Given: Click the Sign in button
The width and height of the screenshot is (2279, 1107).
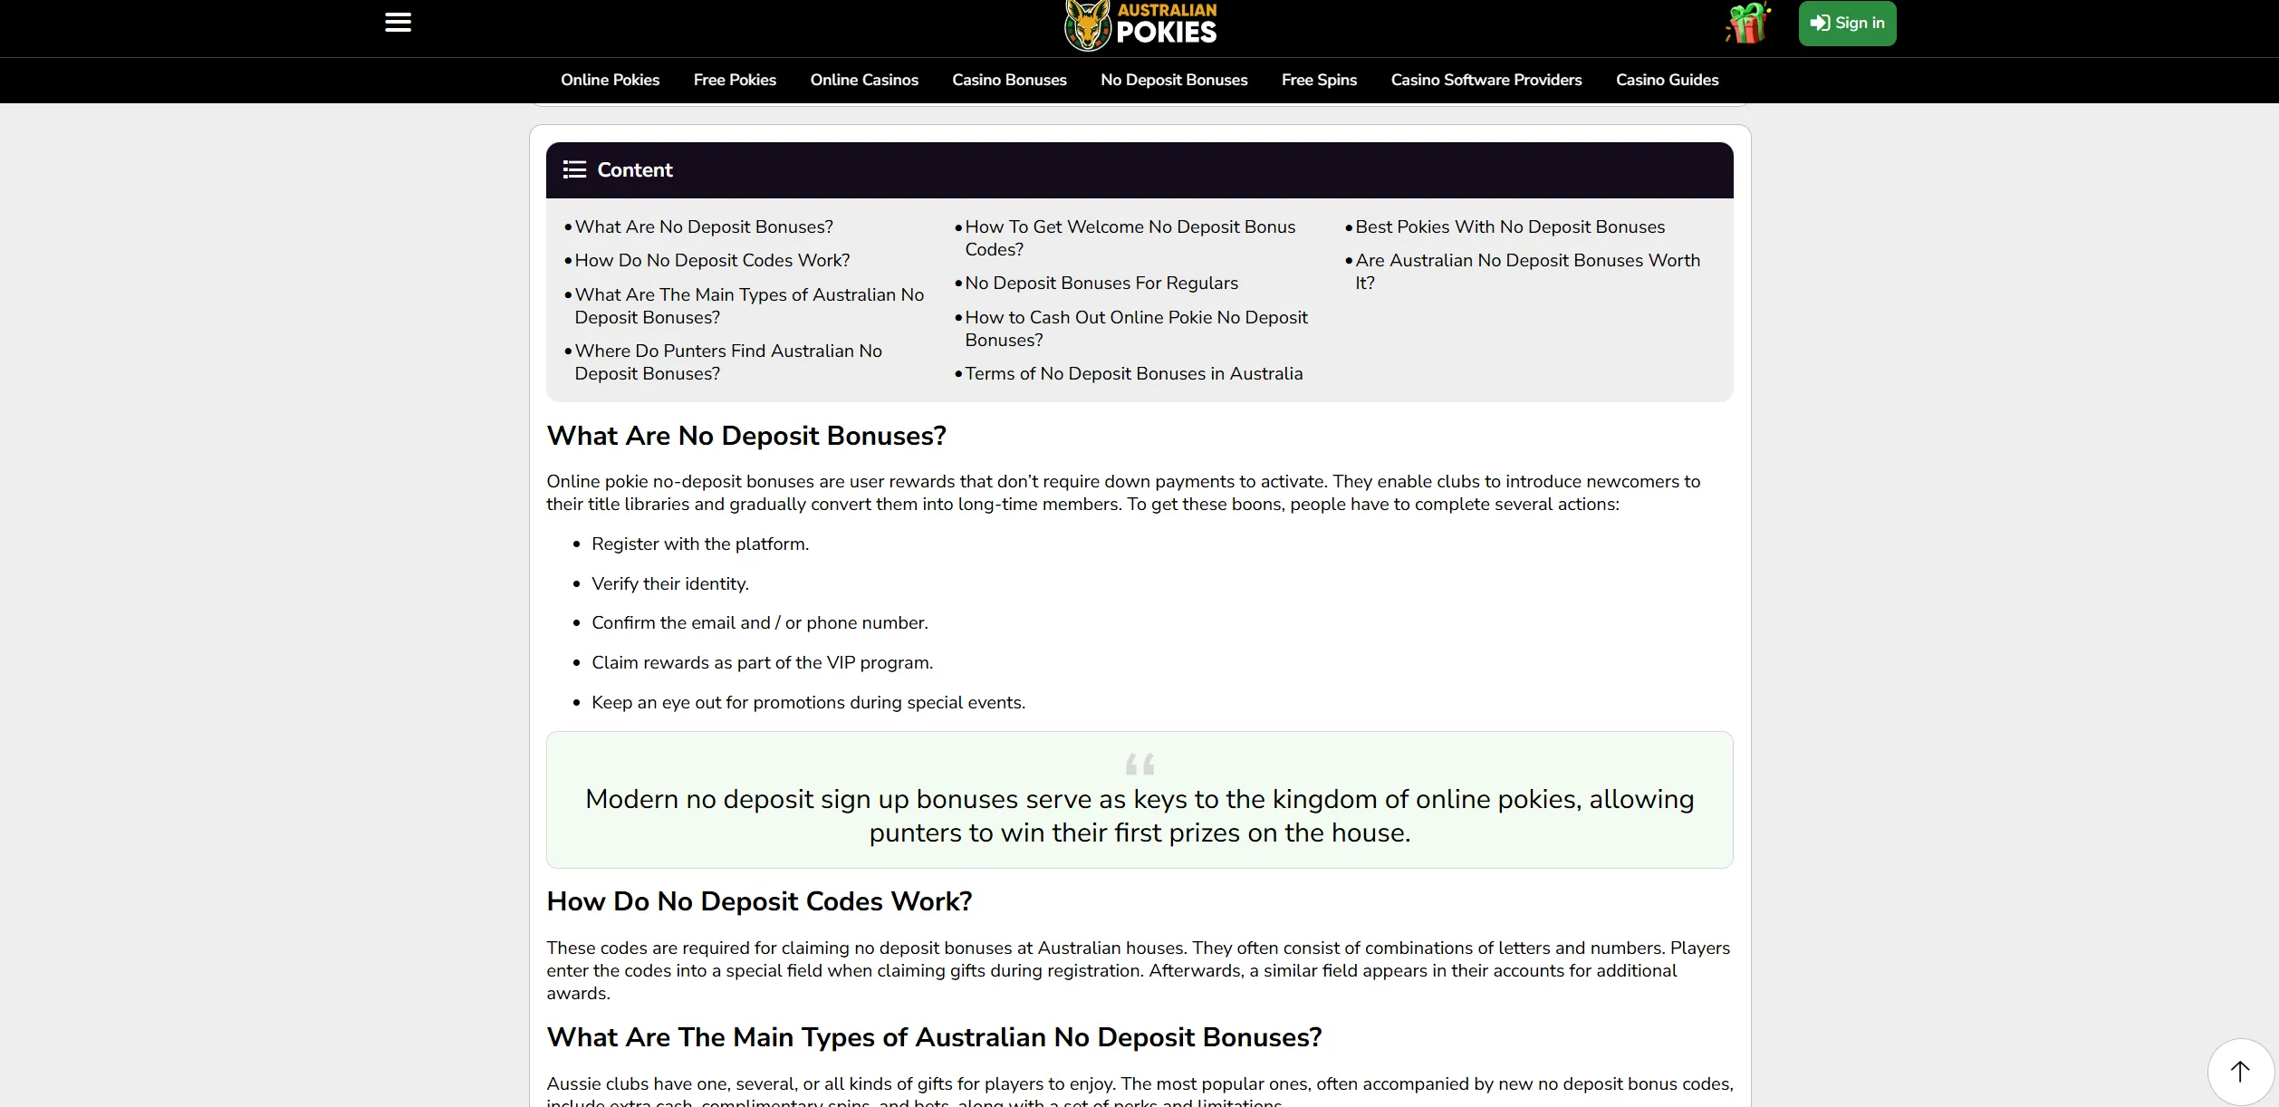Looking at the screenshot, I should pyautogui.click(x=1847, y=24).
